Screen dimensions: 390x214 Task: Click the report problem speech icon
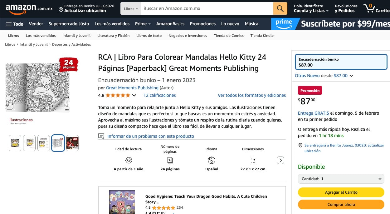[x=101, y=136]
